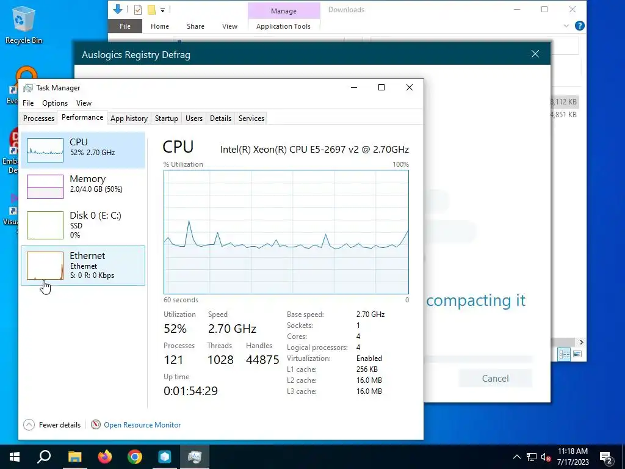Click the 11:18 AM taskbar clock
Viewport: 625px width, 469px height.
click(573, 451)
